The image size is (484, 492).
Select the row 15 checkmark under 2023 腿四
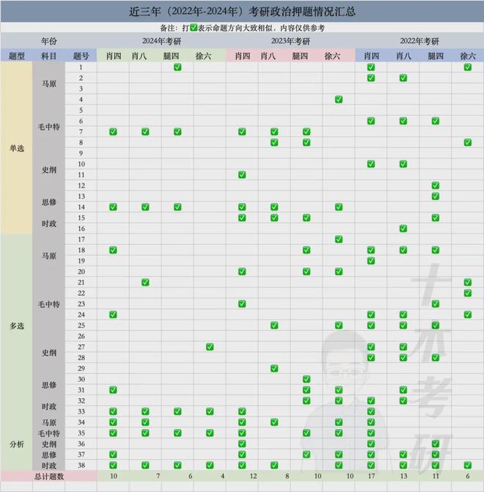coord(307,218)
